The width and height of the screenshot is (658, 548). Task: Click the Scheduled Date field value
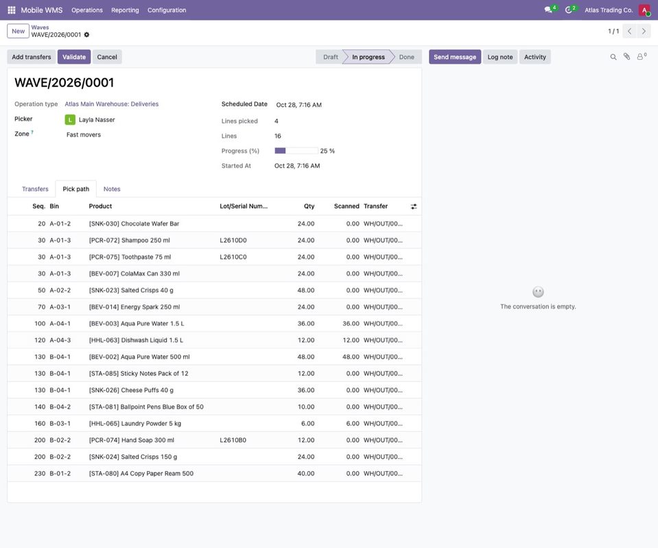click(x=298, y=105)
